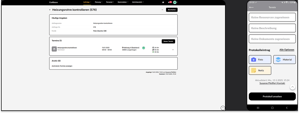The image size is (299, 113).
Task: Expand the Adminbereich dropdown menu
Action: coord(138,2)
